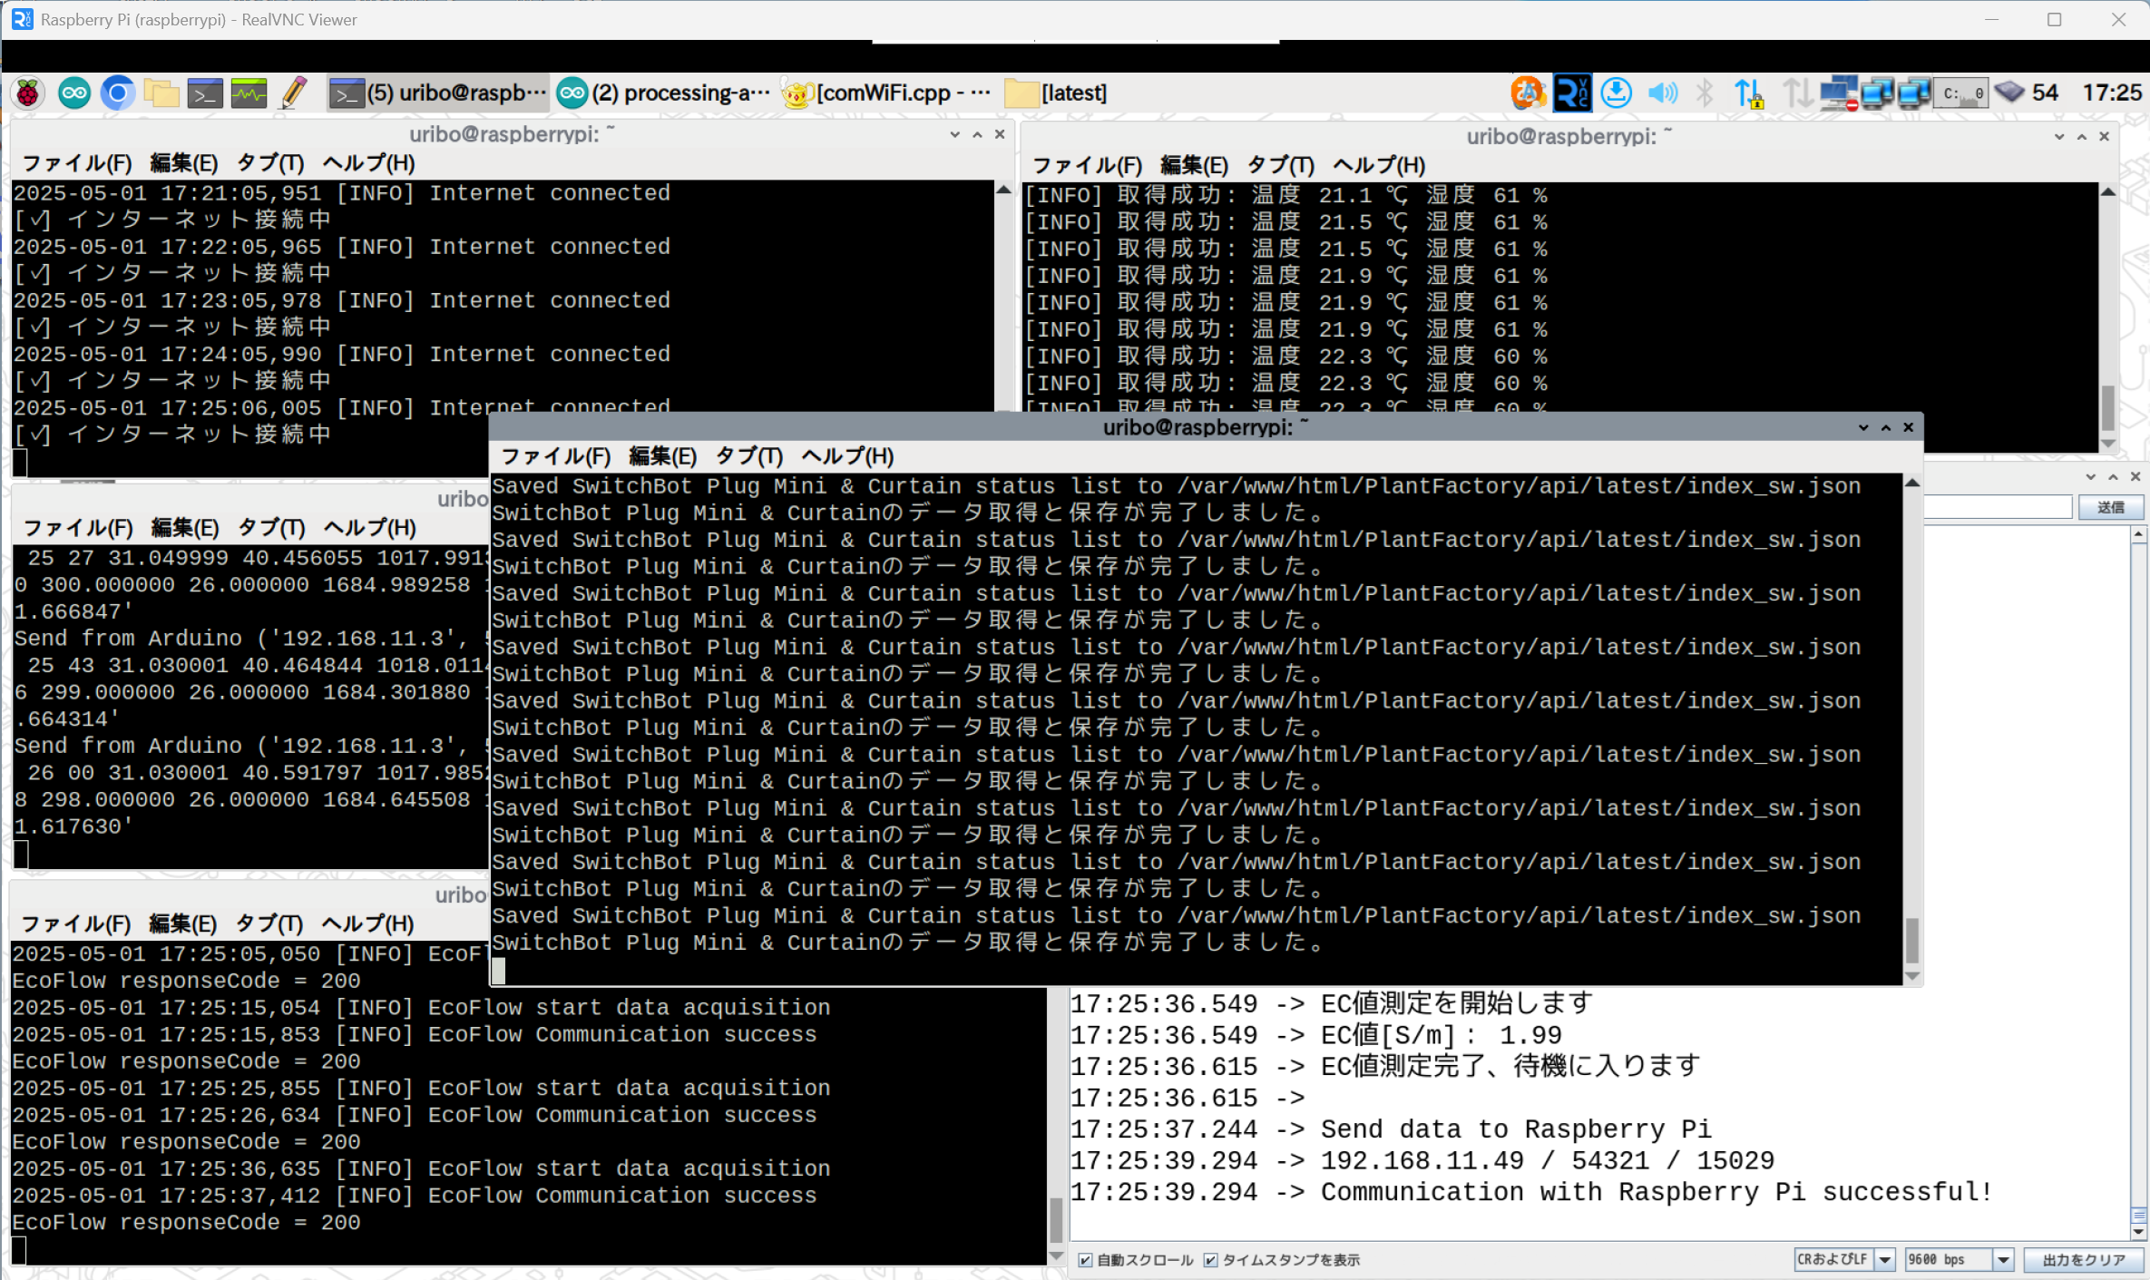This screenshot has width=2150, height=1280.
Task: Open the speaker volume control
Action: [x=1661, y=93]
